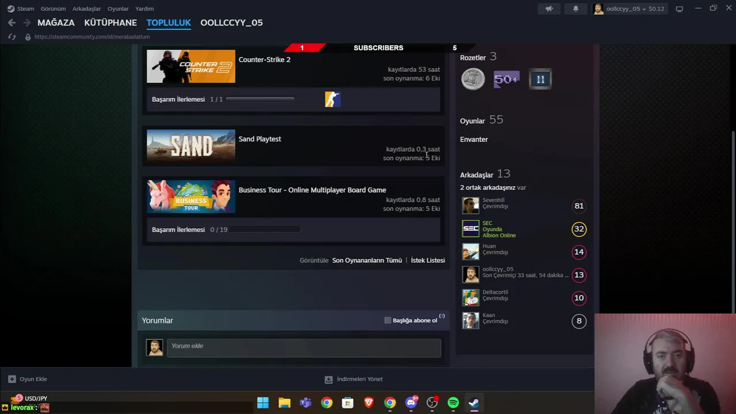Open Big Picture mode monitor icon
Viewport: 736px width, 414px height.
(x=679, y=9)
